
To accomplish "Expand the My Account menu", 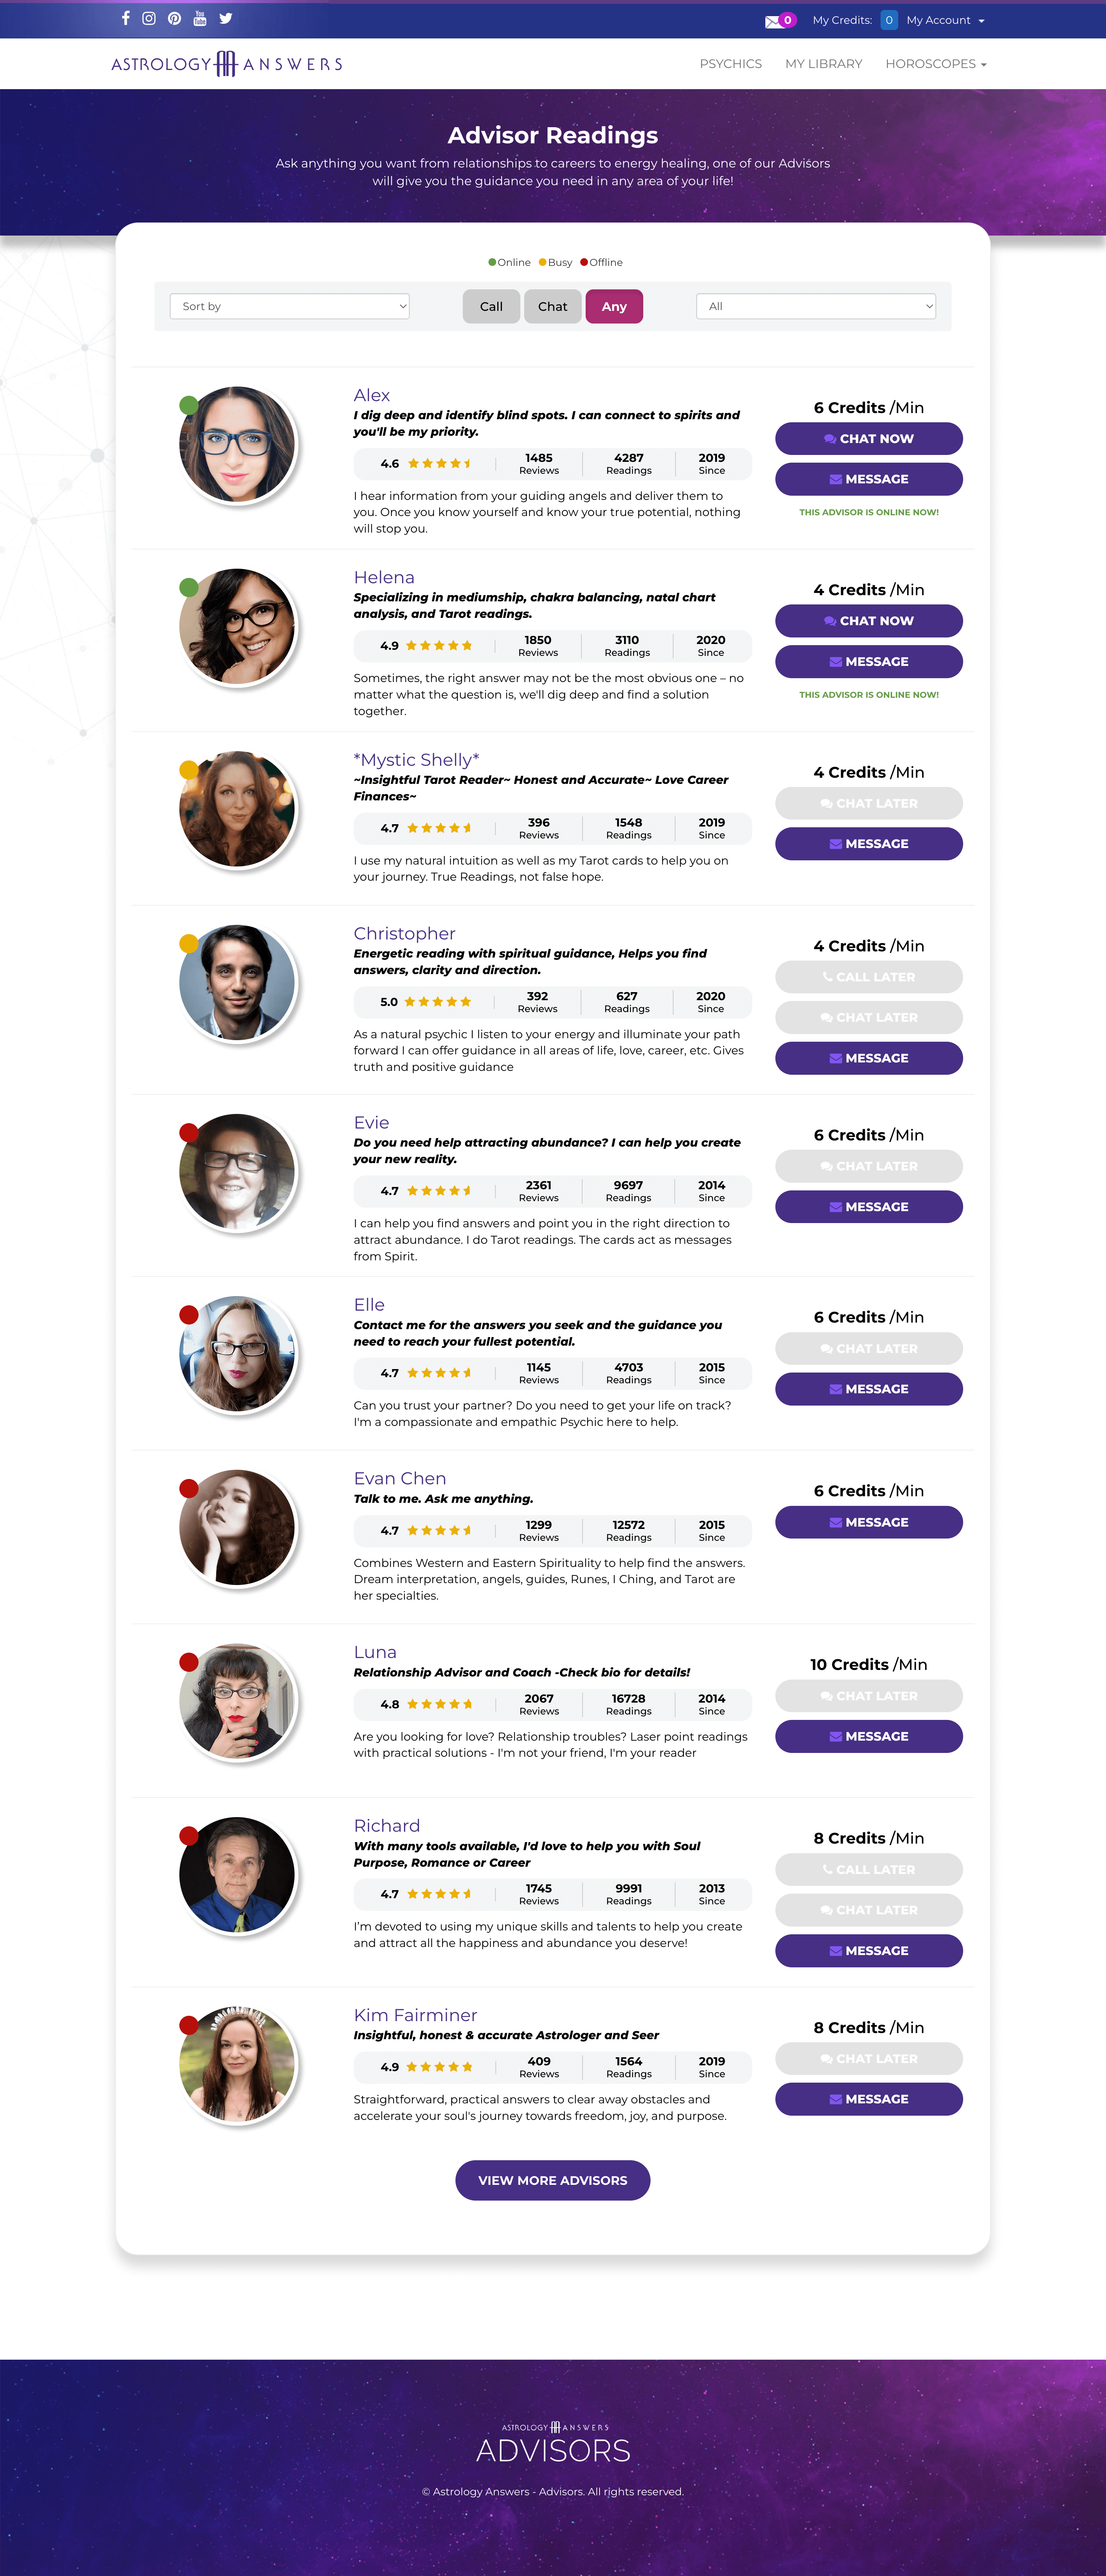I will pos(945,20).
